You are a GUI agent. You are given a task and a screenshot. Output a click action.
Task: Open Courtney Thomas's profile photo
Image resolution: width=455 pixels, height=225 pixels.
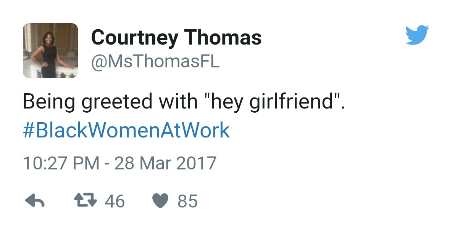click(x=50, y=51)
